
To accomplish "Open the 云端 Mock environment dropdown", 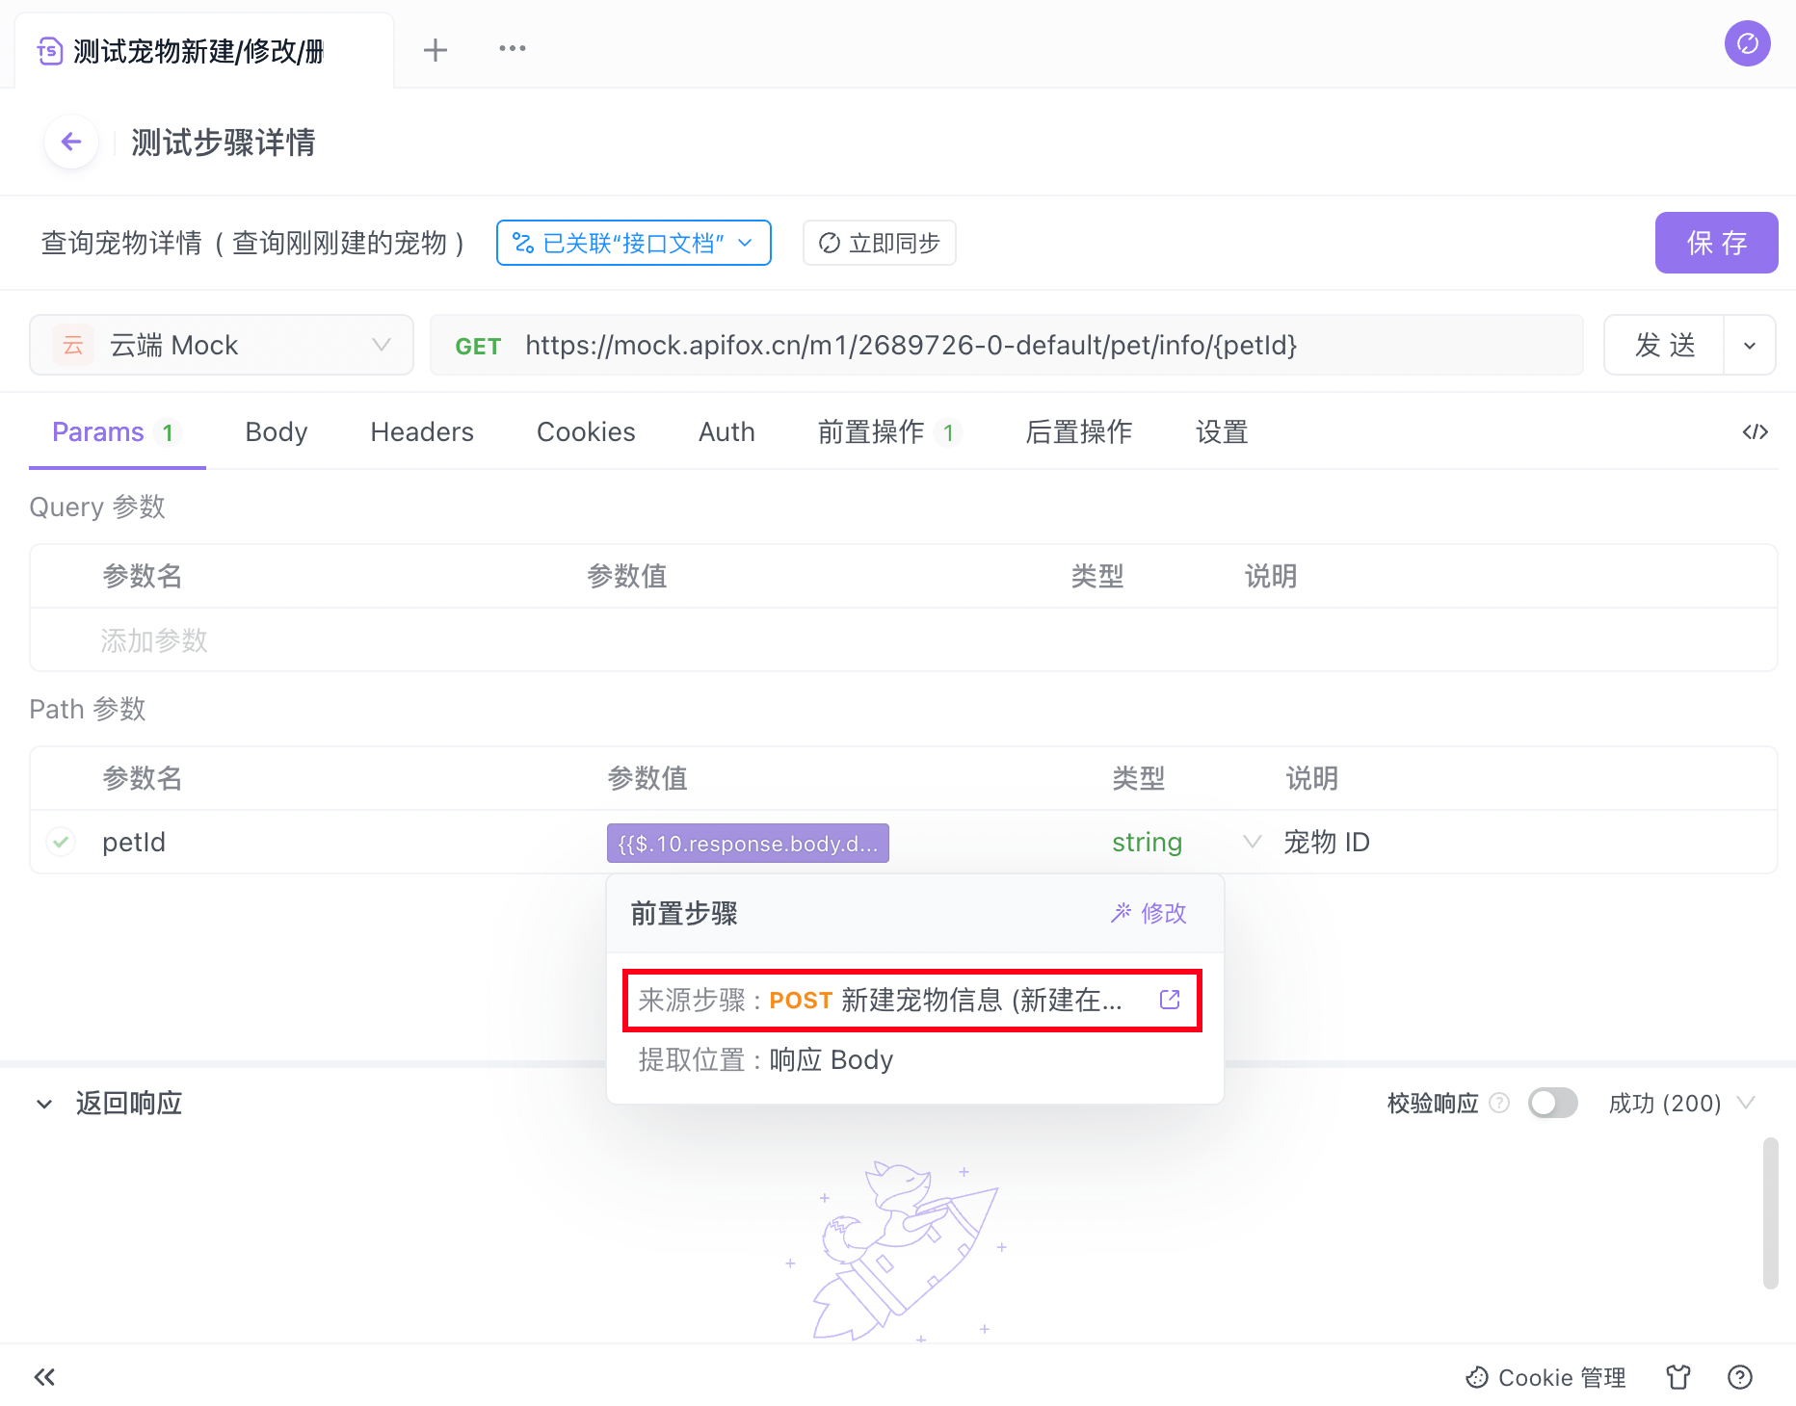I will click(x=222, y=345).
